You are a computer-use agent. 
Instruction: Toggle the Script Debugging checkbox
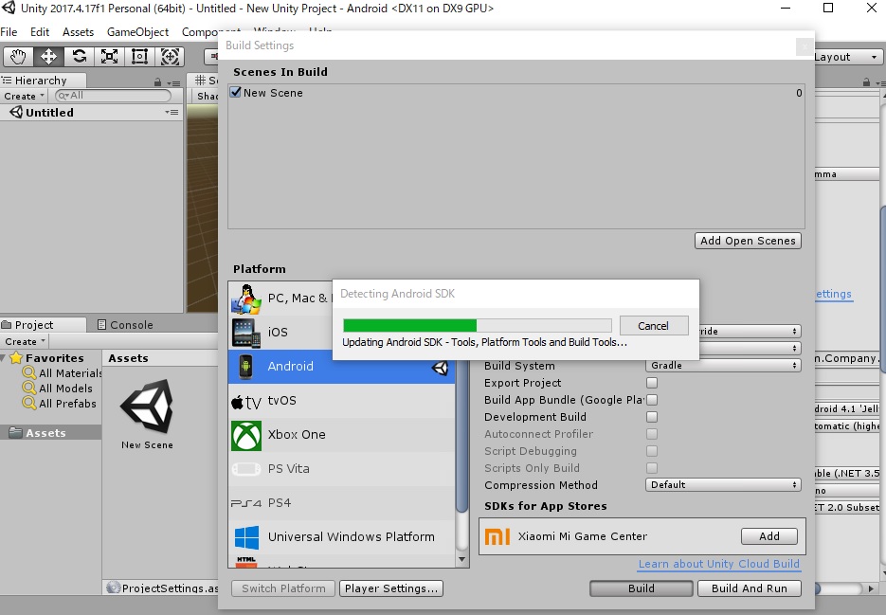tap(652, 450)
